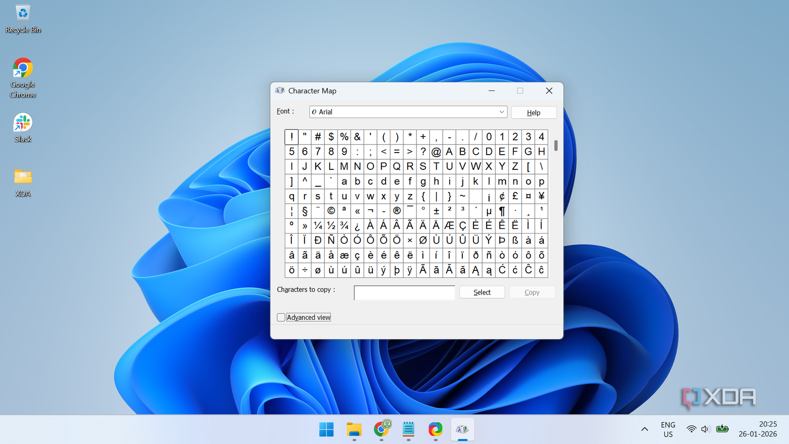Click the Copy button
The image size is (789, 444).
coord(532,292)
